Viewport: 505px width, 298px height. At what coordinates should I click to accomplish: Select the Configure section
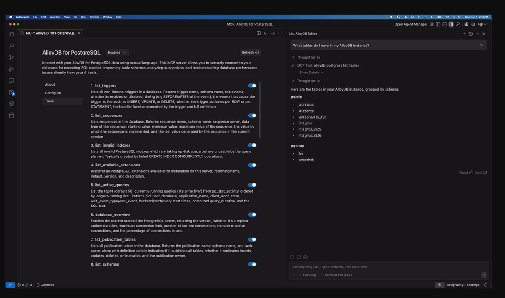click(62, 93)
